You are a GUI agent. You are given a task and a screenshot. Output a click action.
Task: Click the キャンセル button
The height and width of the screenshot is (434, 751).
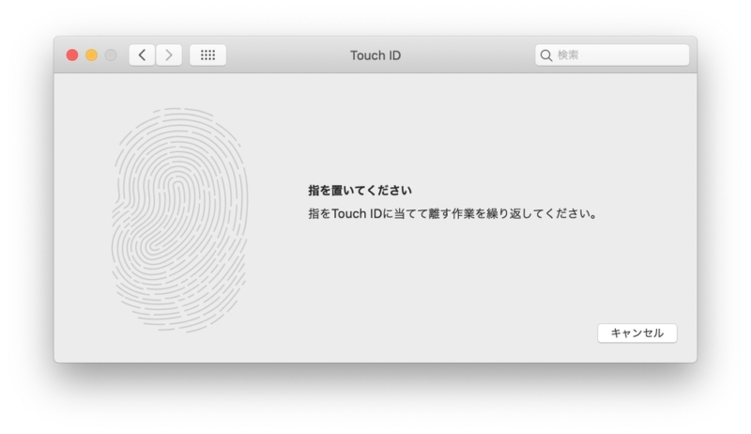coord(637,333)
